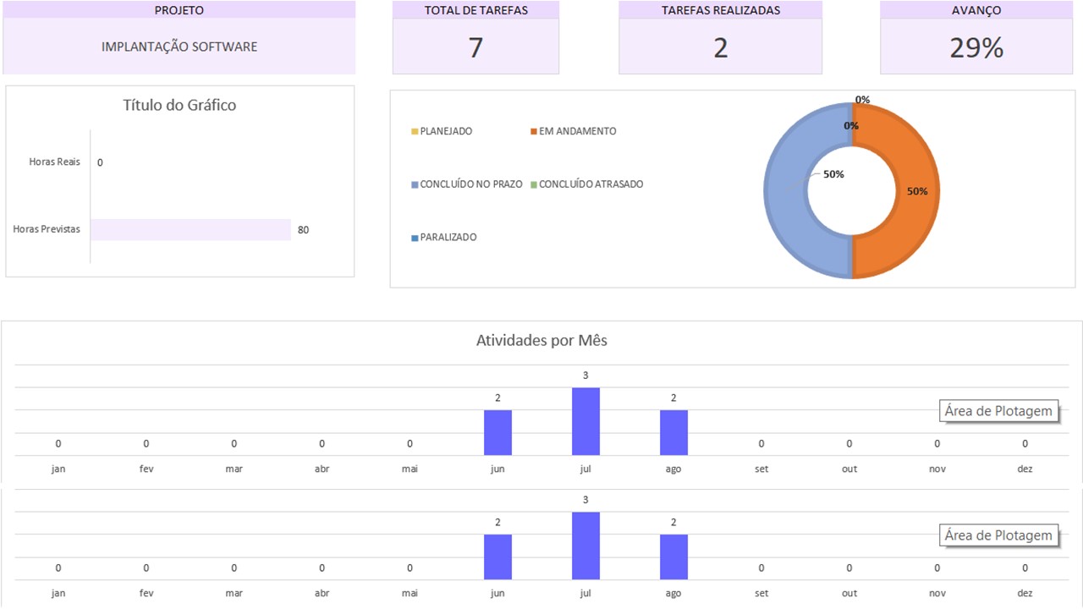Select the PROJETO header cell
This screenshot has height=609, width=1083.
point(179,10)
